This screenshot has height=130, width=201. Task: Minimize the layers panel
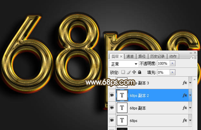191,53
